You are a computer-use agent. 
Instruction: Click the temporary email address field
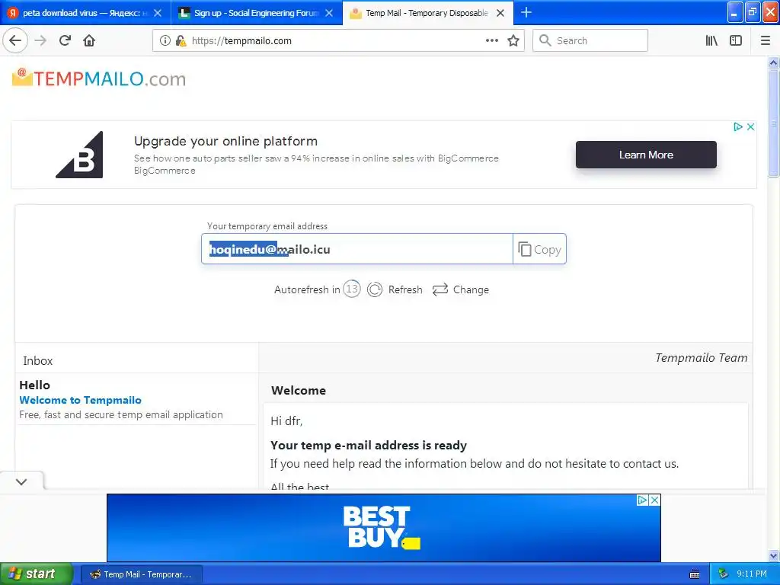tap(356, 249)
